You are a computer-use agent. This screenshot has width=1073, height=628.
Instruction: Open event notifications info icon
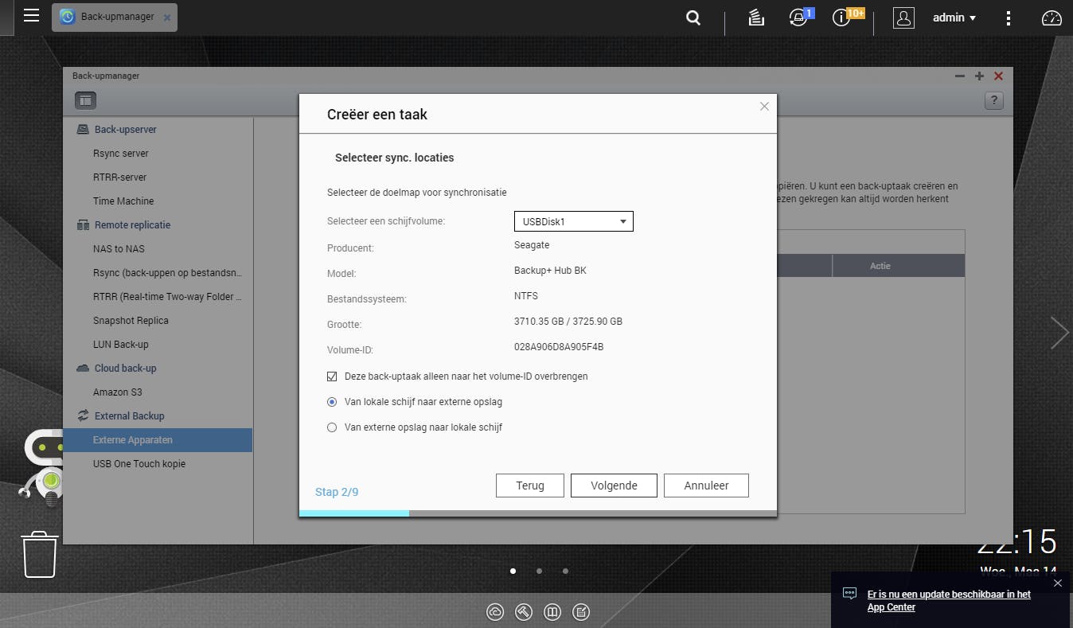(x=842, y=18)
